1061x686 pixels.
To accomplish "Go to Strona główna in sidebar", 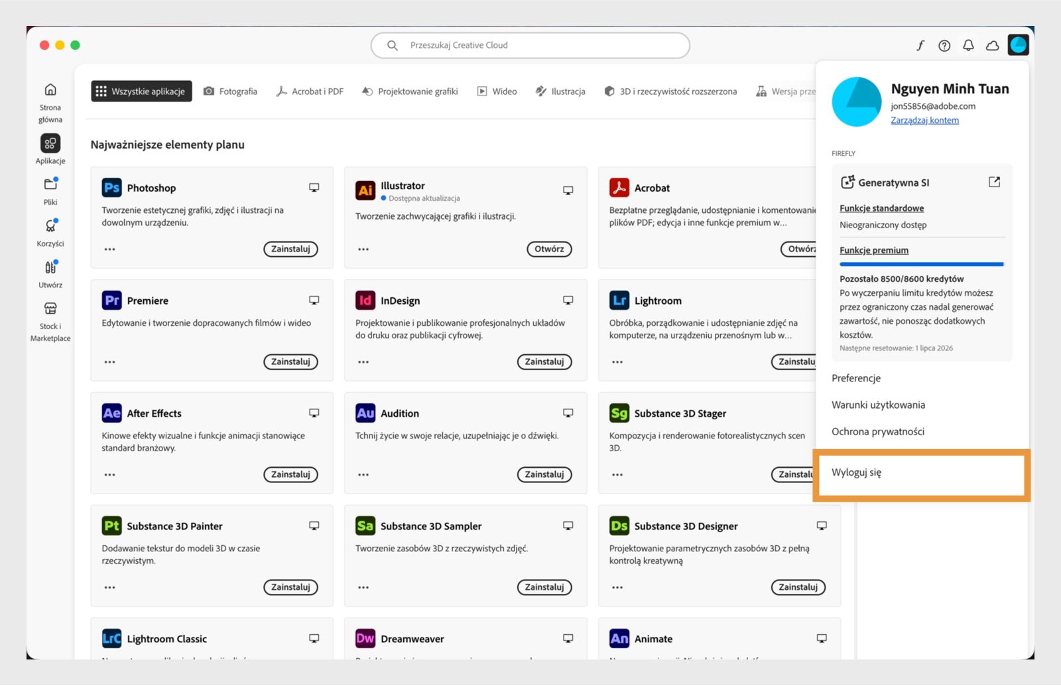I will point(50,103).
